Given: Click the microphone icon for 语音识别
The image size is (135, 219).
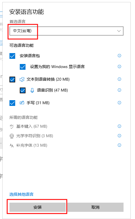Looking at the screenshot, I should click(x=32, y=90).
